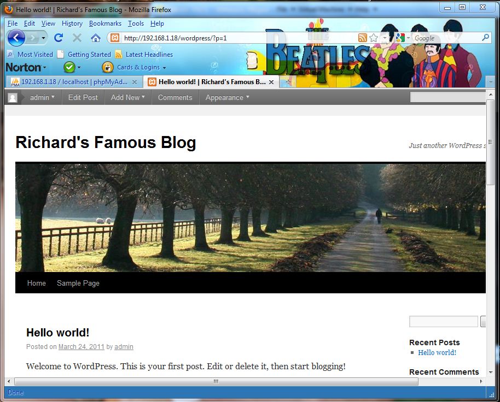Screen dimensions: 500x402
Task: Click the Home navigation link
Action: (36, 283)
